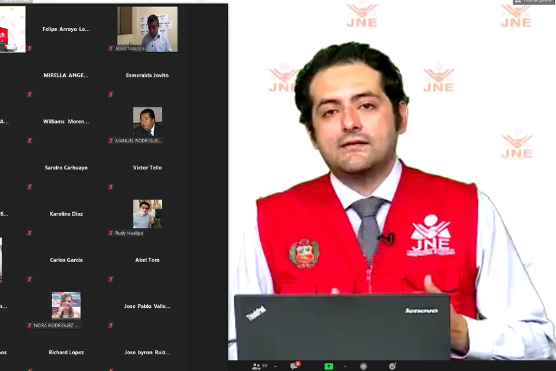This screenshot has width=556, height=371.
Task: Select Jesús Valencia's video thumbnail
Action: (x=147, y=29)
